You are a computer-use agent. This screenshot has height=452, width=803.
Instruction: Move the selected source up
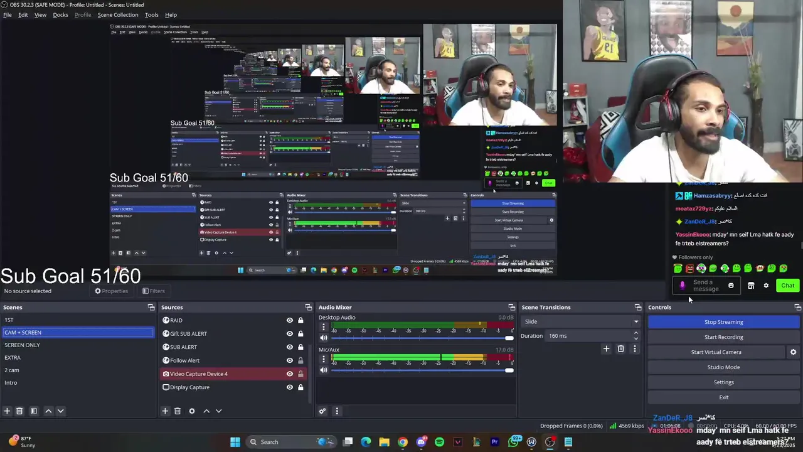(x=206, y=411)
